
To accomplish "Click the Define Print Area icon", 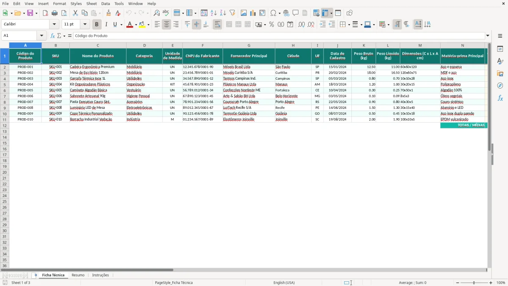I will [x=316, y=13].
